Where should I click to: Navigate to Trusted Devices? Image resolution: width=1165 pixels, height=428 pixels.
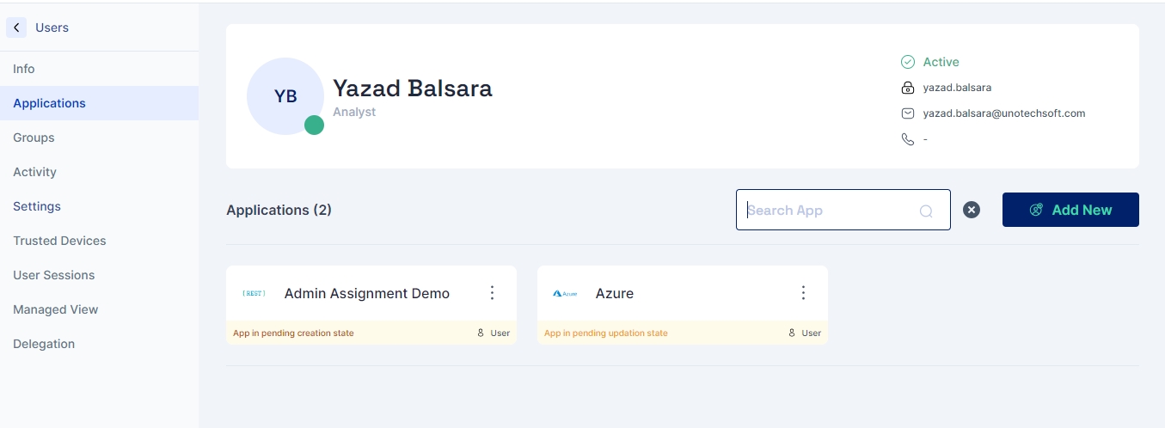pos(59,241)
